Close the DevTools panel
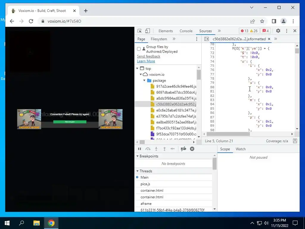305x229 pixels. point(295,31)
